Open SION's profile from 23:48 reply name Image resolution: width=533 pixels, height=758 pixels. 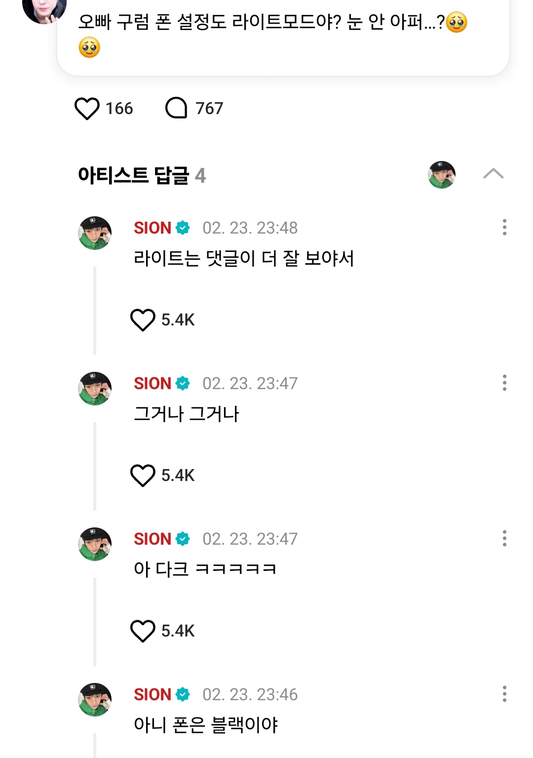coord(152,228)
